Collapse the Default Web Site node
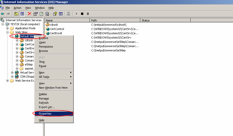Screen dimensions: 233x136 [x=12, y=36]
